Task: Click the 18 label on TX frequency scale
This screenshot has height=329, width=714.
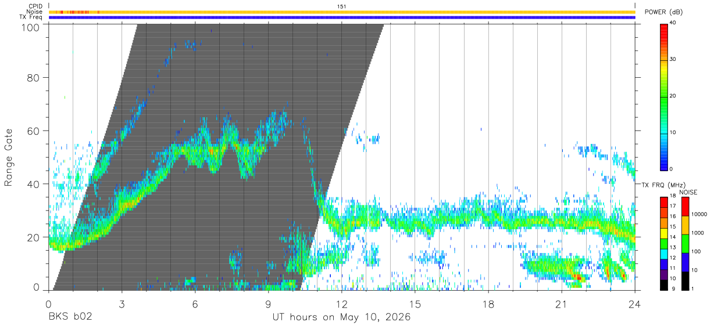Action: (673, 196)
